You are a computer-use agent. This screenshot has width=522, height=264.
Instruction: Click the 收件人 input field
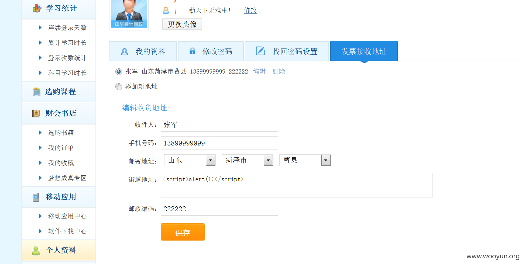(x=219, y=125)
